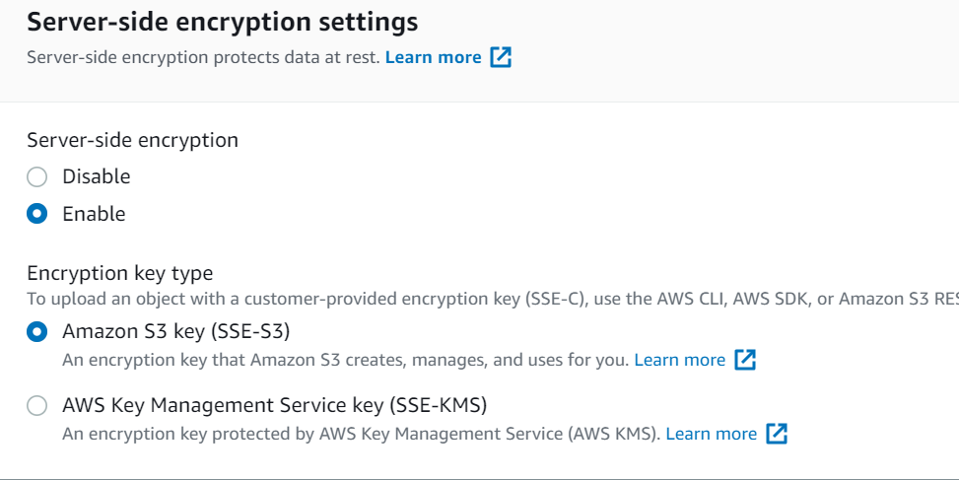Click the 'Disable' option label text
Image resolution: width=959 pixels, height=480 pixels.
(96, 176)
